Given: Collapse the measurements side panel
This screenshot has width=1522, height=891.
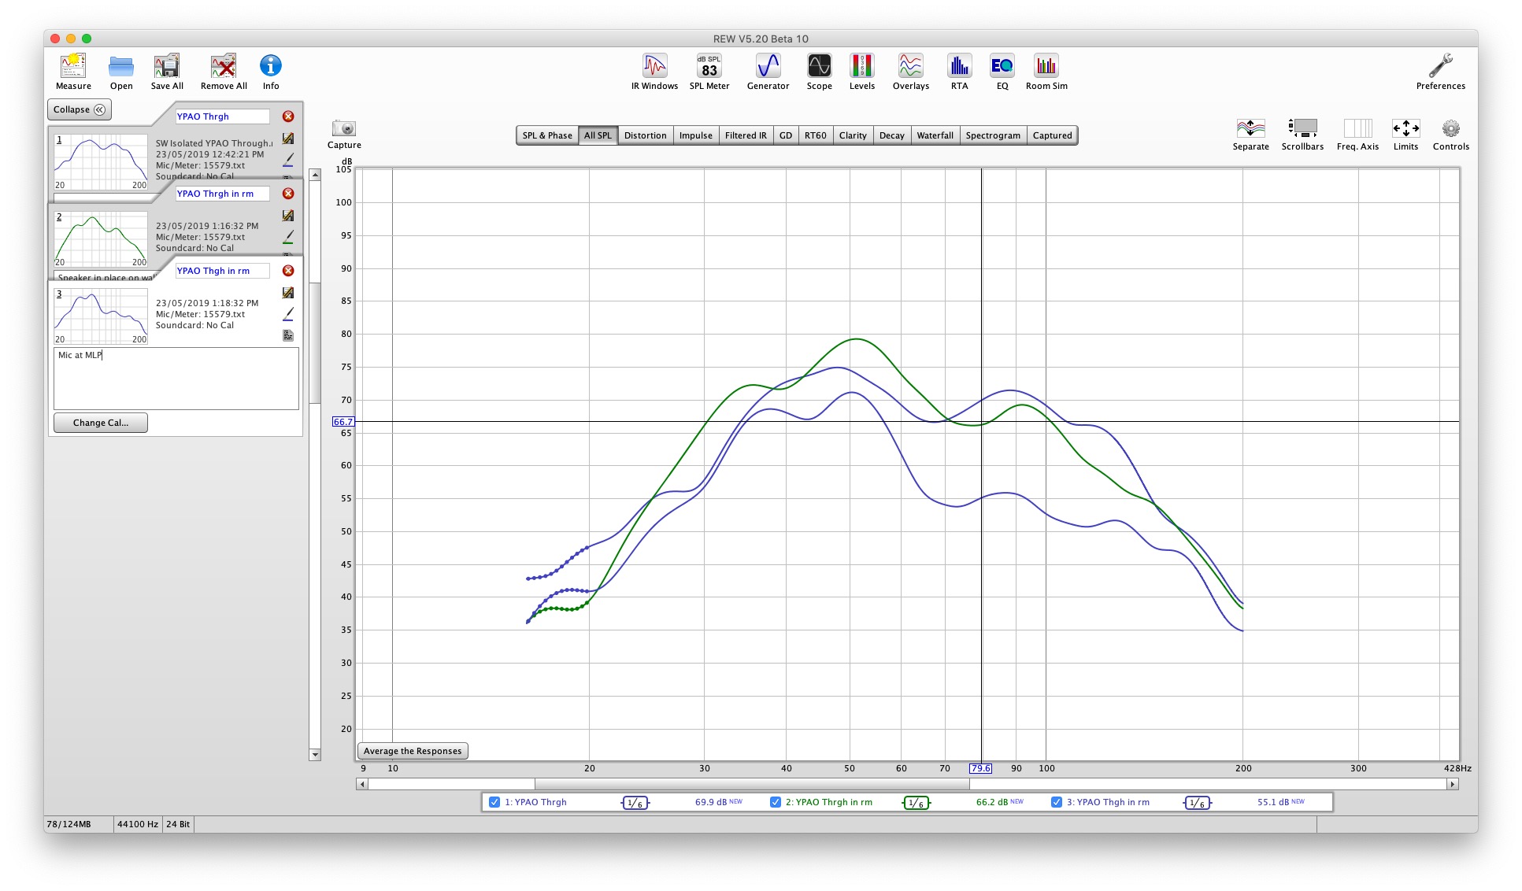Looking at the screenshot, I should click(80, 109).
